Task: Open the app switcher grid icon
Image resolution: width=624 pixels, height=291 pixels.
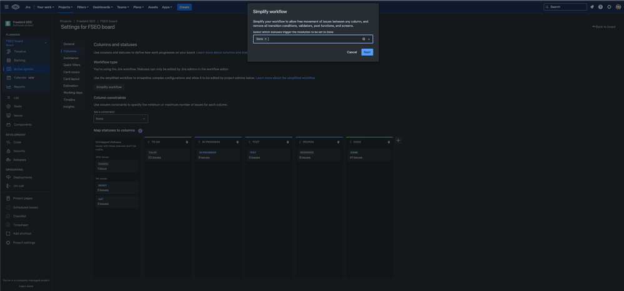Action: coord(6,7)
